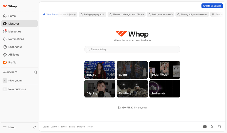
Task: Click the Affiliates tag icon
Action: 5,55
